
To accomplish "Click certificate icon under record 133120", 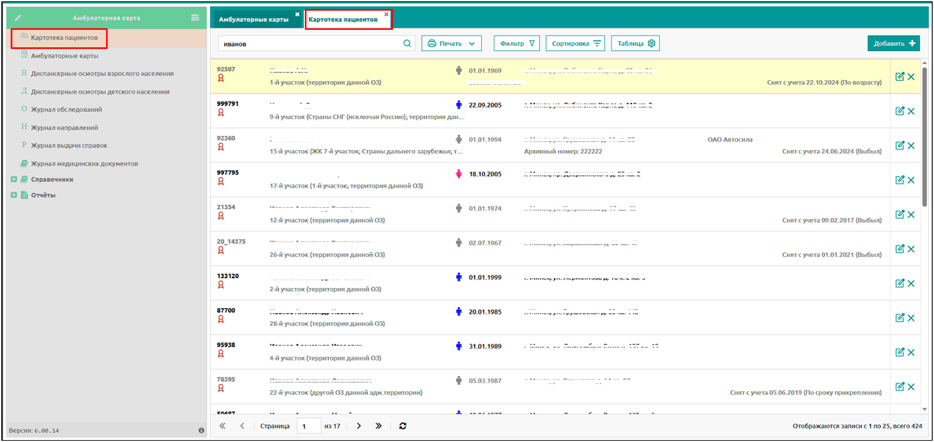I will tap(221, 285).
